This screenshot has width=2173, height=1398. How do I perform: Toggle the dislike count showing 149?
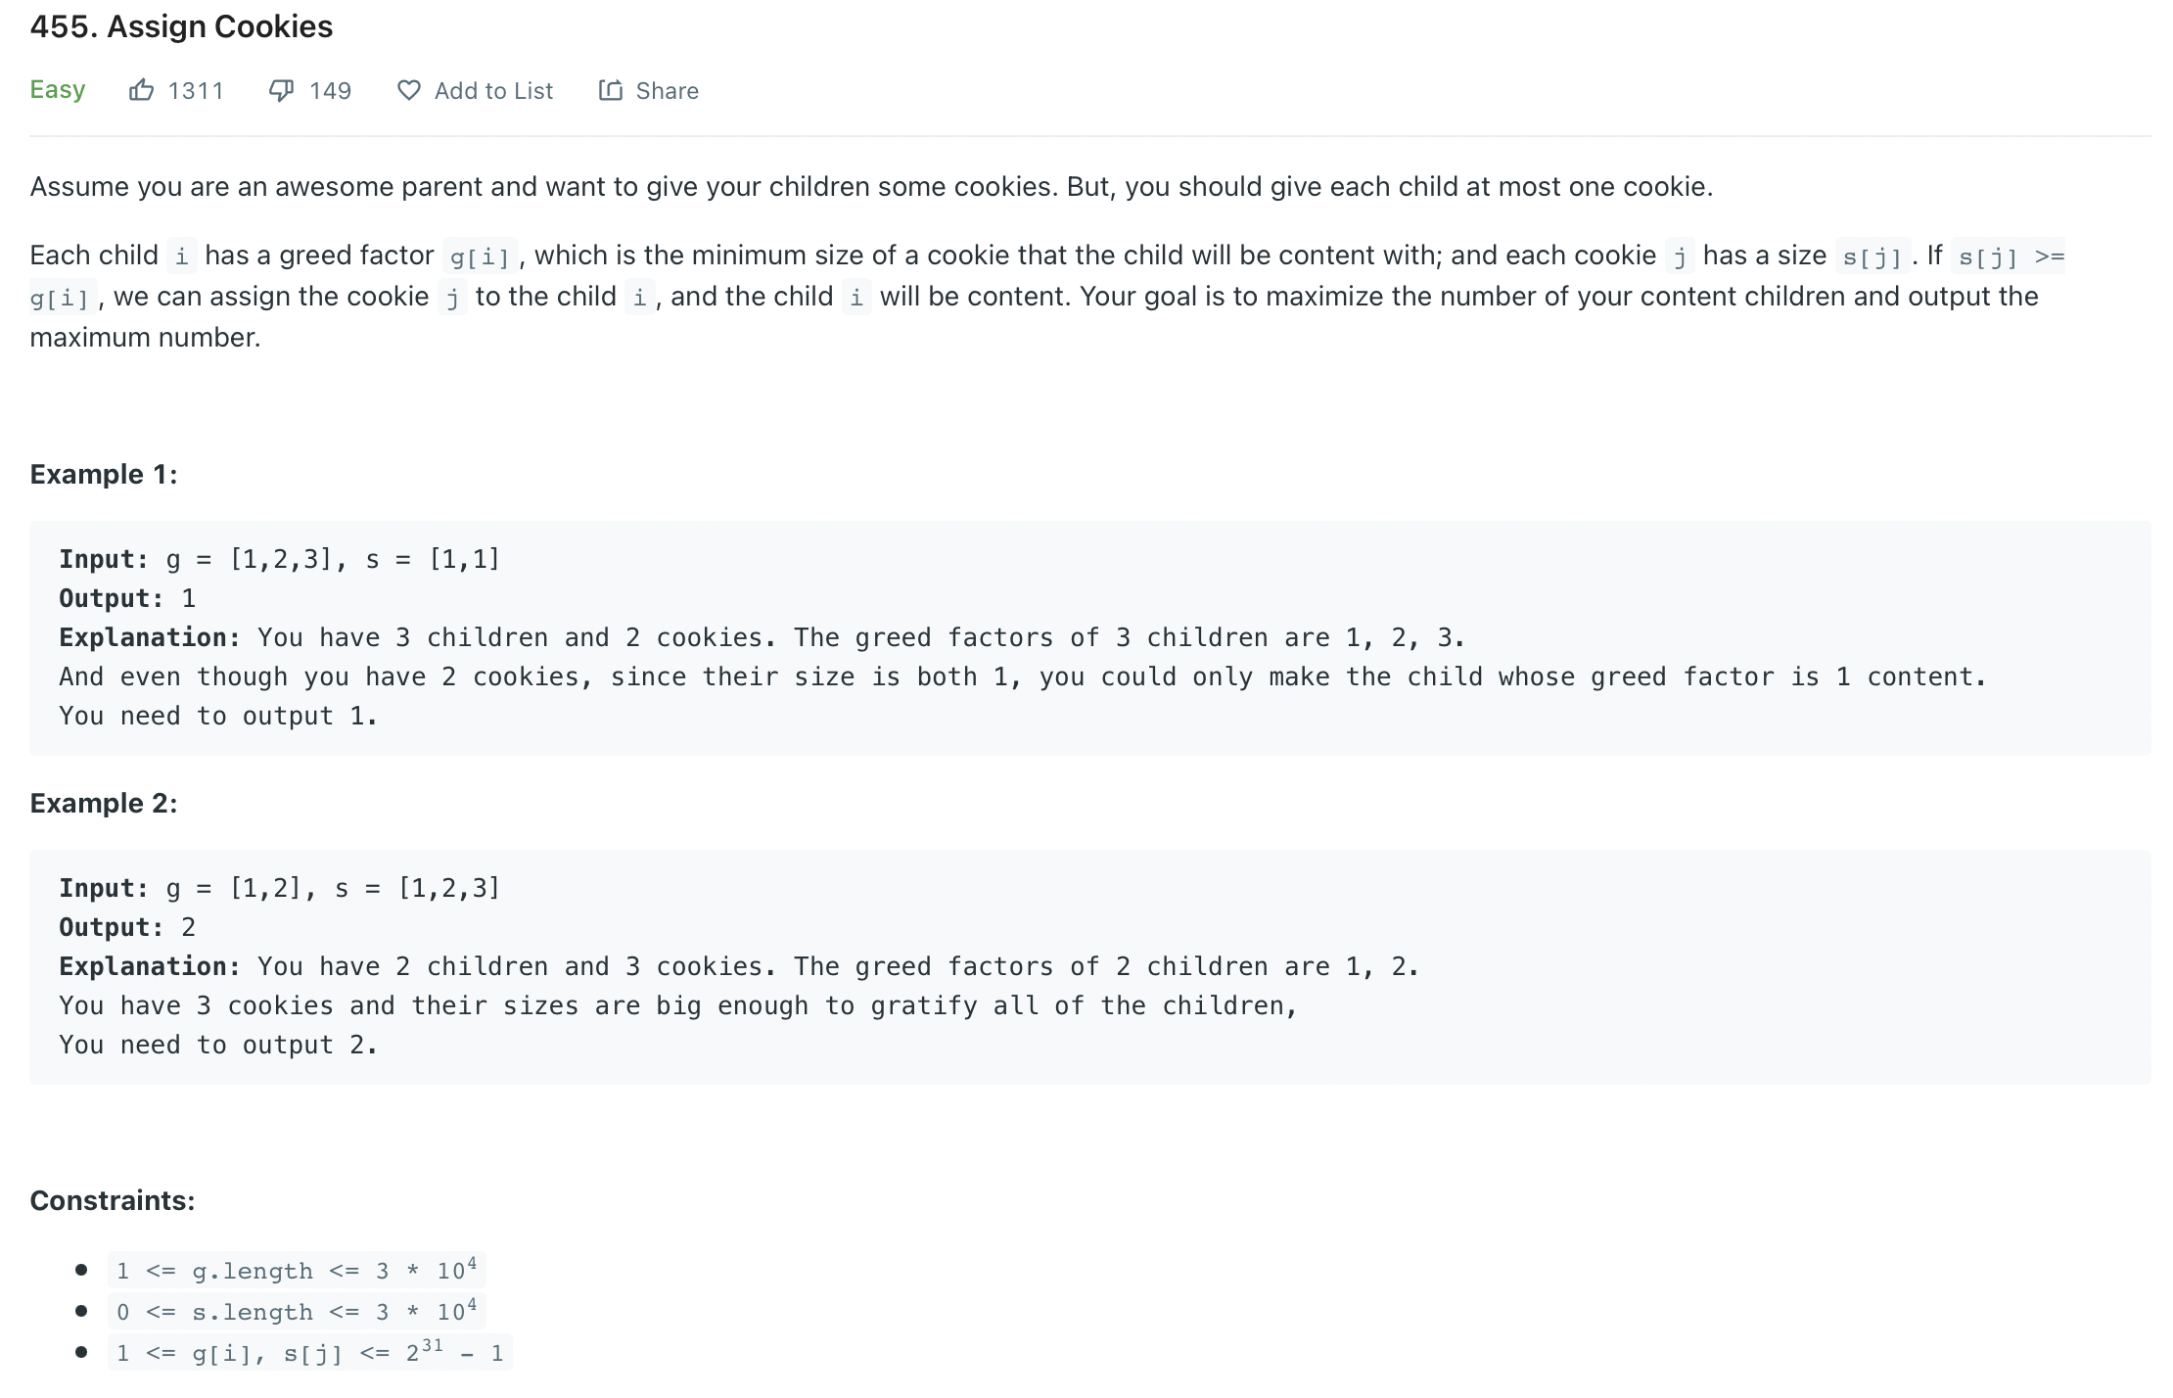tap(330, 90)
